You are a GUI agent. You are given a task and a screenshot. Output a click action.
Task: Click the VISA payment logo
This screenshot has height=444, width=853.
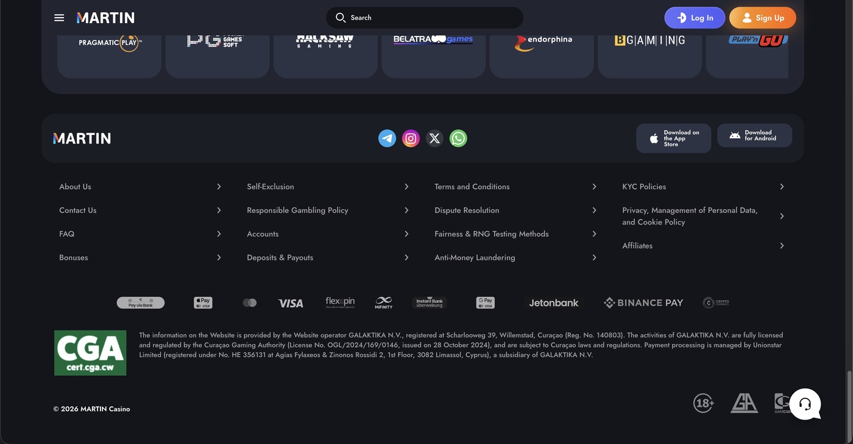point(291,303)
